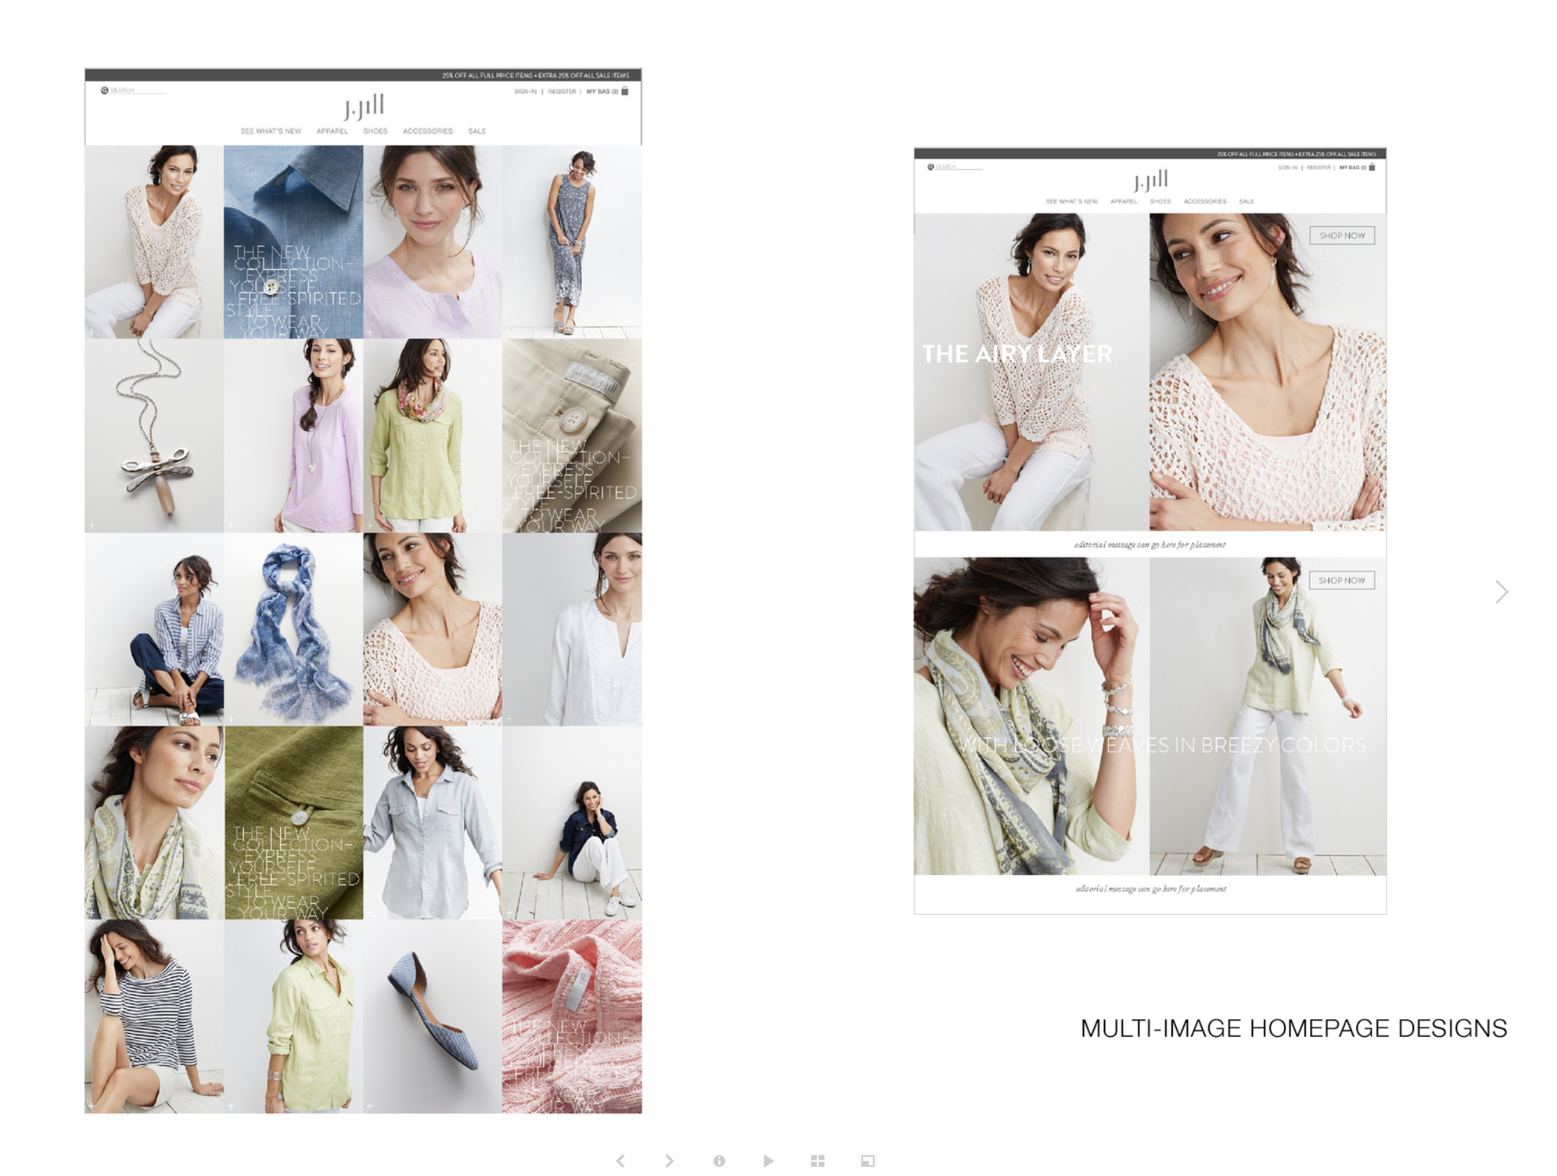
Task: Select APPAREL in left mockup navigation
Action: click(332, 131)
